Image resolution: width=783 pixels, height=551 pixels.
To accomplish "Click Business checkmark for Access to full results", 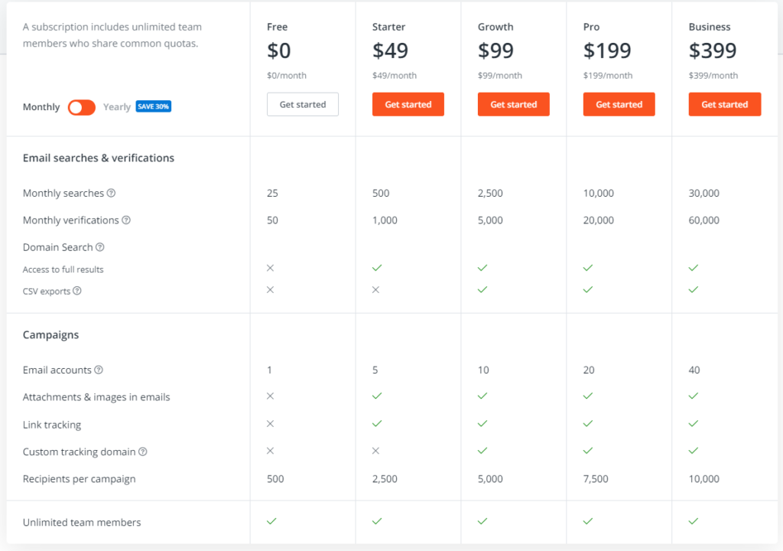I will 693,268.
